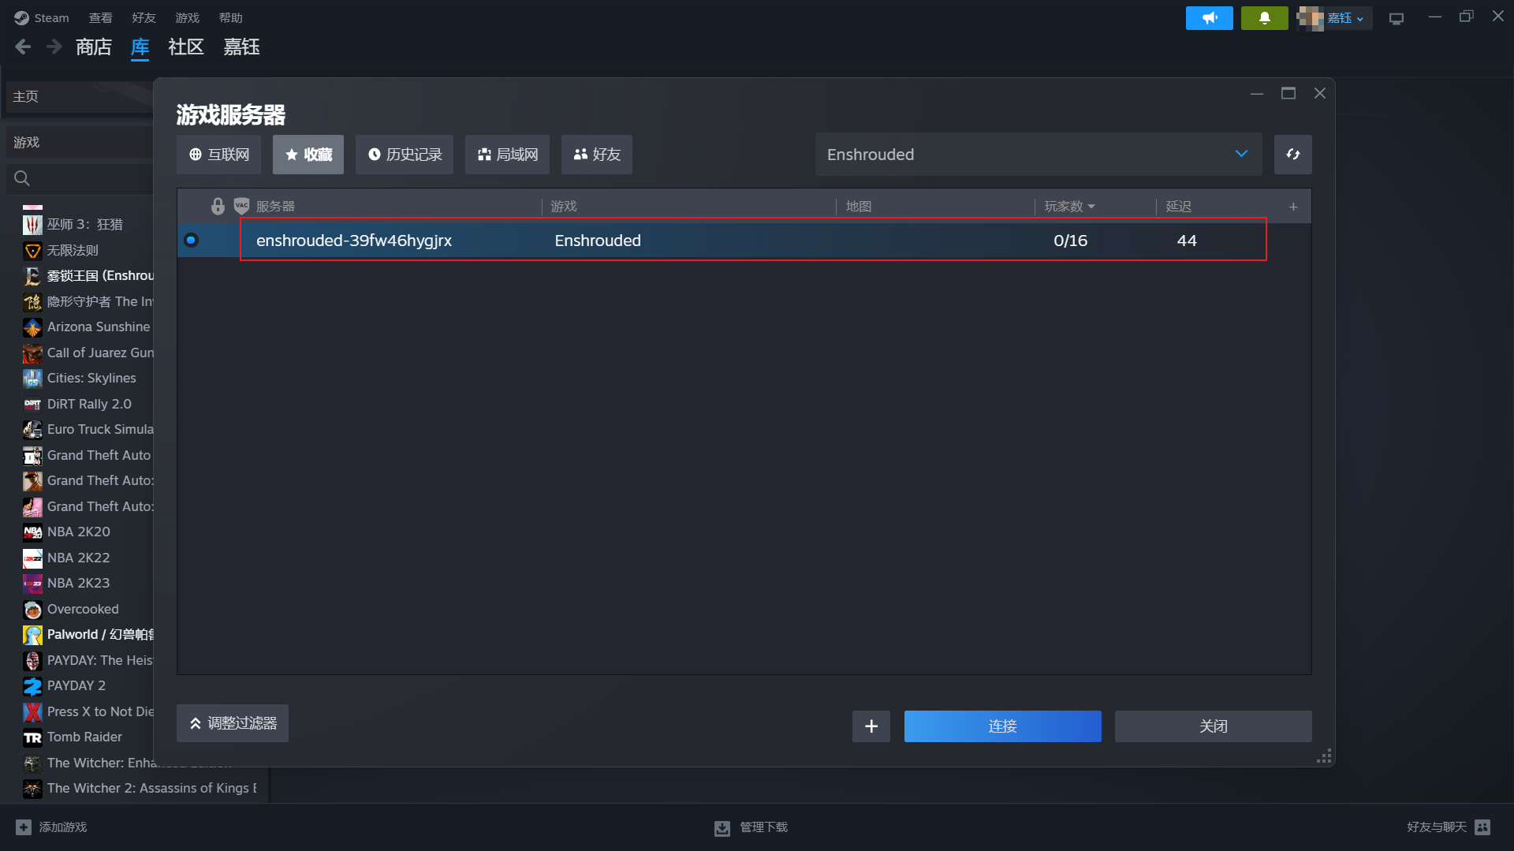
Task: Click the Overcooked game icon
Action: [x=32, y=610]
